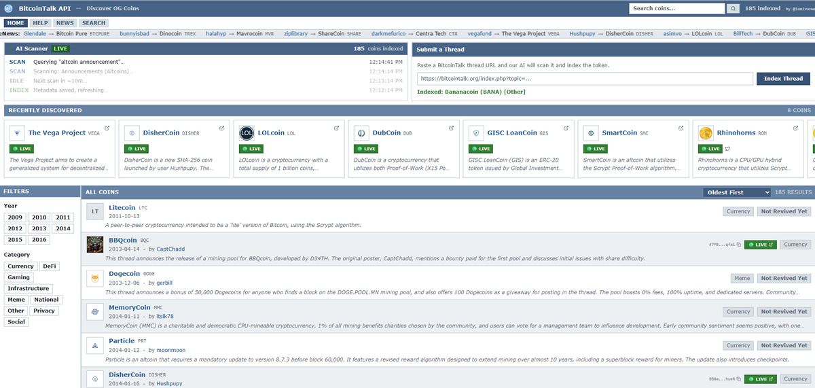Click the Index Thread button

point(783,78)
